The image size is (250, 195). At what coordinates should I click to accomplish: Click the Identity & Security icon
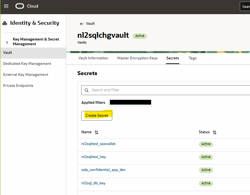point(5,23)
